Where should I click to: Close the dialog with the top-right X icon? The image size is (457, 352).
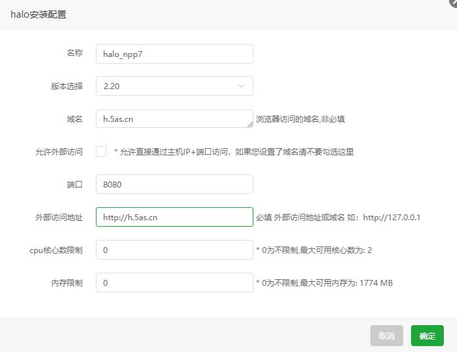454,3
